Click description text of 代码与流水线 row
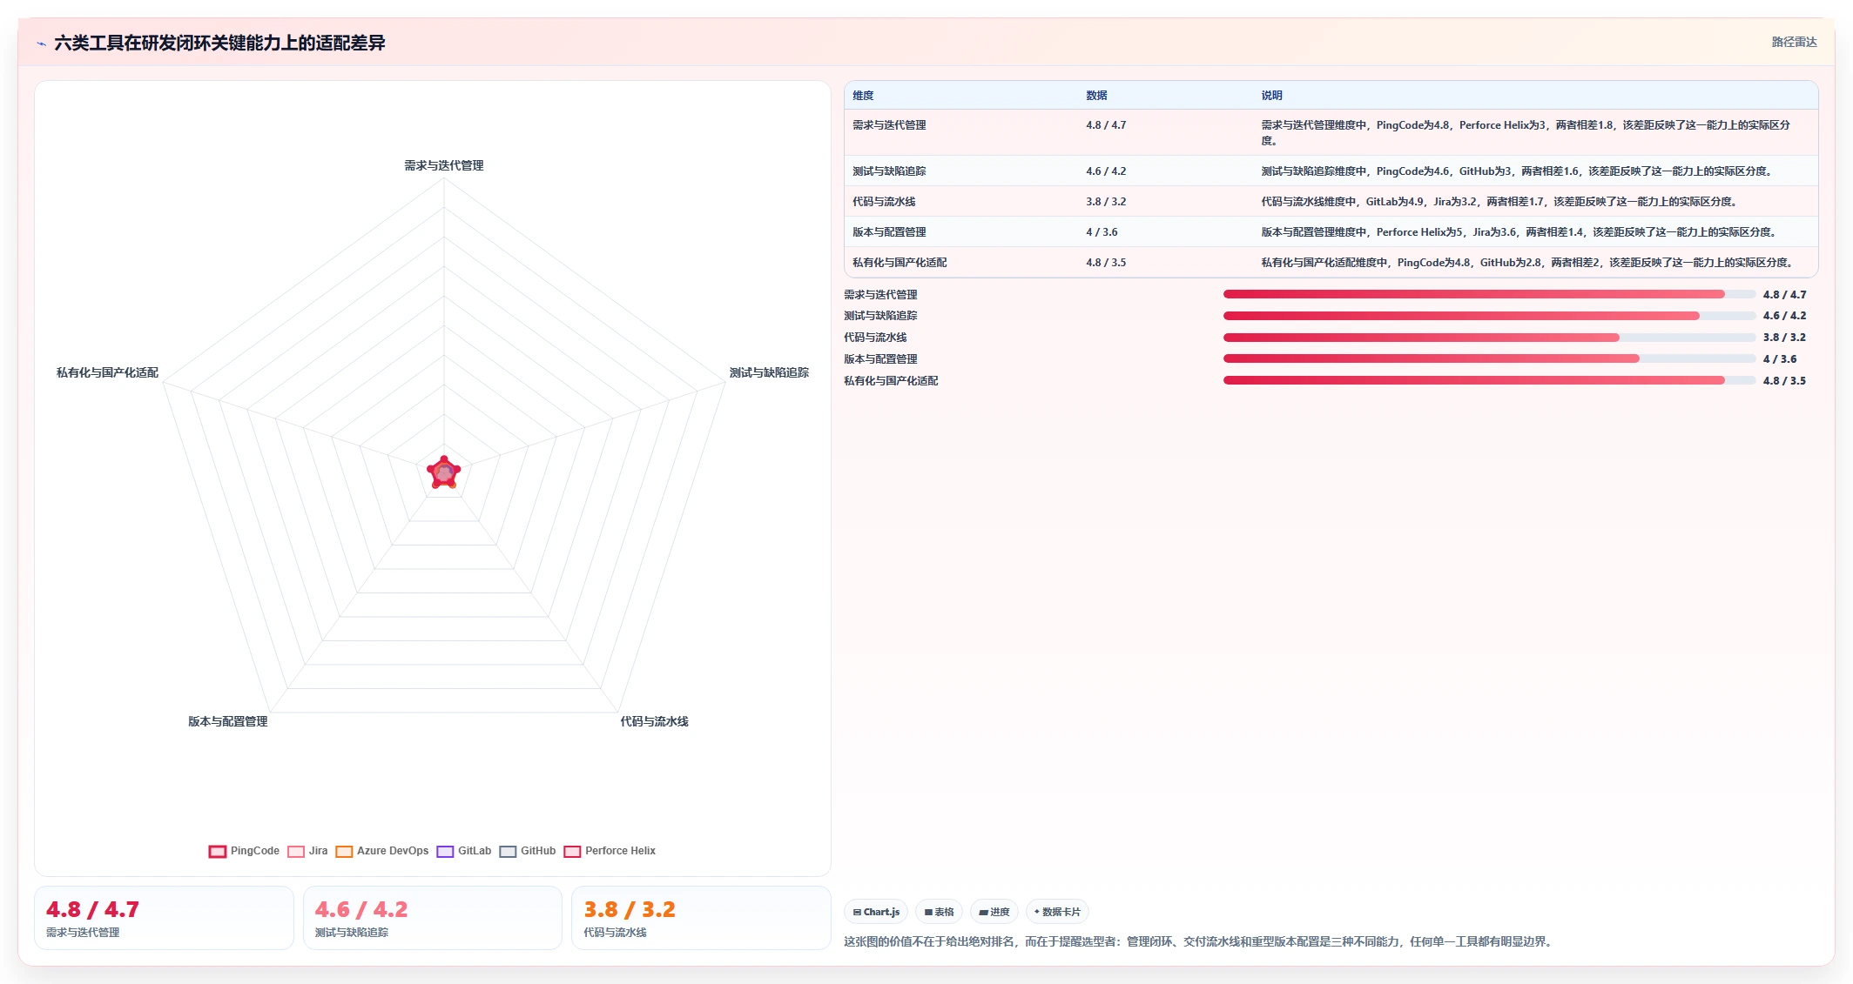 [1500, 202]
